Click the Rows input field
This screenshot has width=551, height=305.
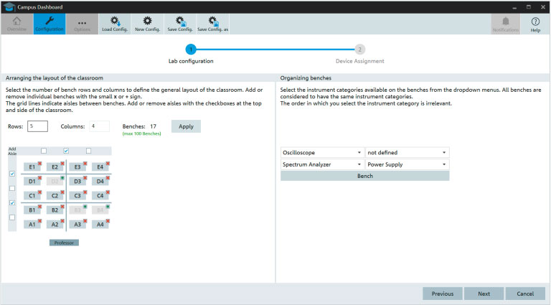pyautogui.click(x=37, y=126)
